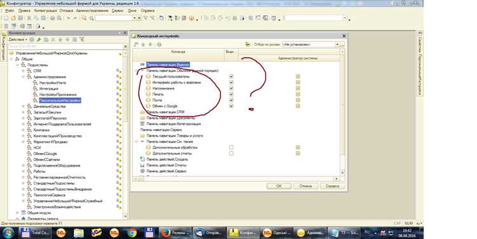477x239 pixels.
Task: Collapse the Администрирование subsystem node
Action: [24, 77]
